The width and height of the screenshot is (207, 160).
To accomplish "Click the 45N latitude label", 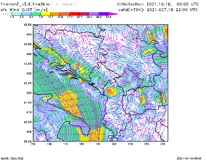I will [x=29, y=34].
